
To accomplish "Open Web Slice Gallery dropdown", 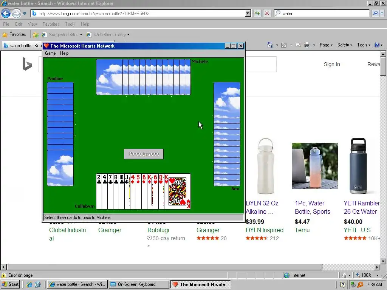I will point(108,34).
